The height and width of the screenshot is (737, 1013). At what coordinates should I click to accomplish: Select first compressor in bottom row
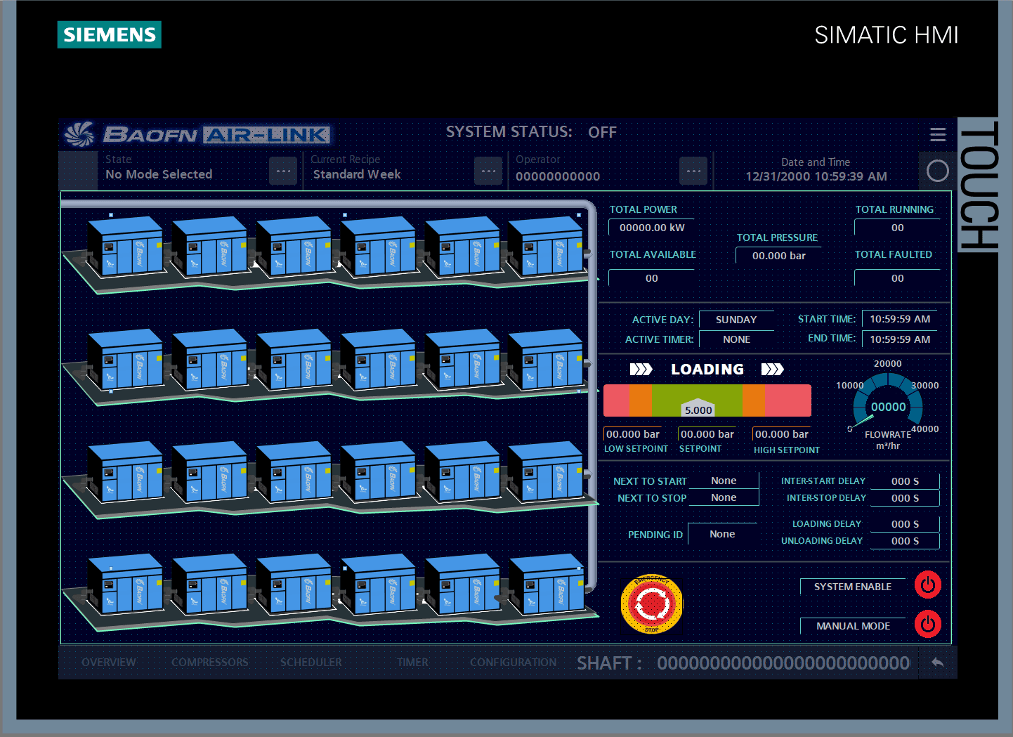pos(125,583)
